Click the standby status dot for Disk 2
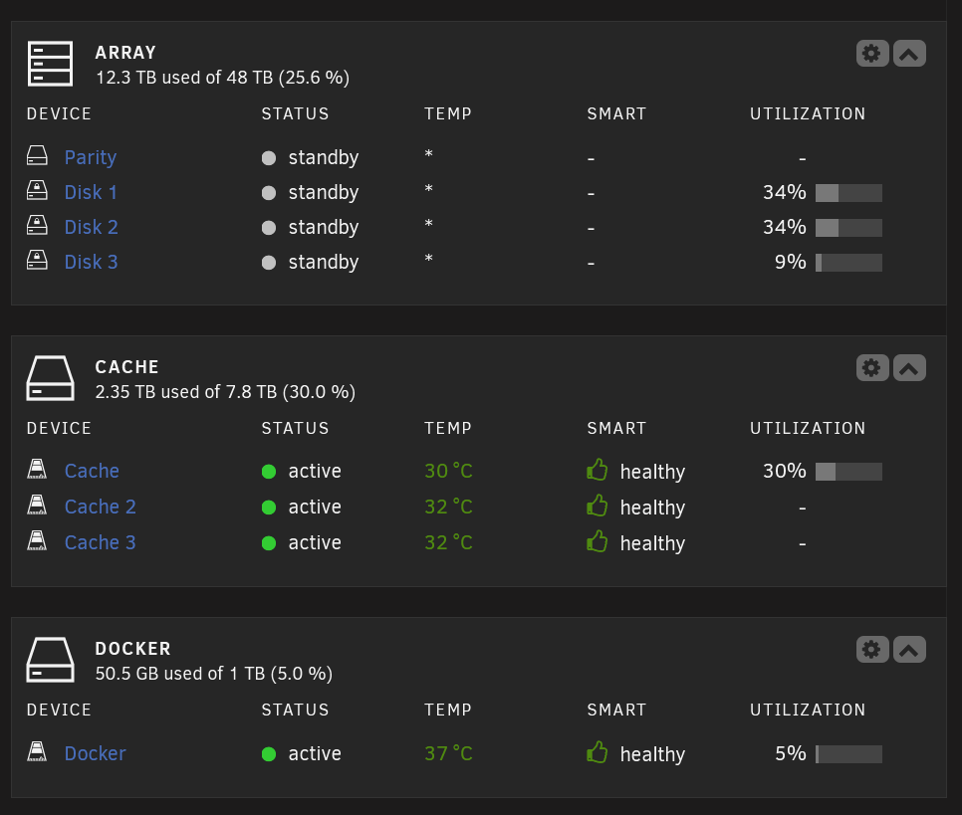This screenshot has height=815, width=962. pyautogui.click(x=269, y=228)
